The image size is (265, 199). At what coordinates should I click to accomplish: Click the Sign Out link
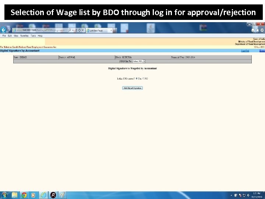245,51
